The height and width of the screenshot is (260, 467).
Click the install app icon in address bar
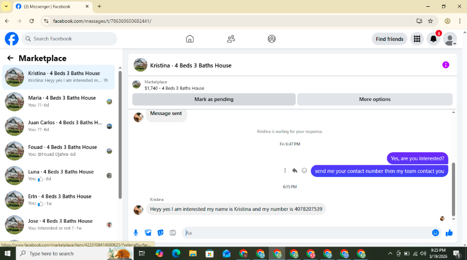tap(419, 21)
